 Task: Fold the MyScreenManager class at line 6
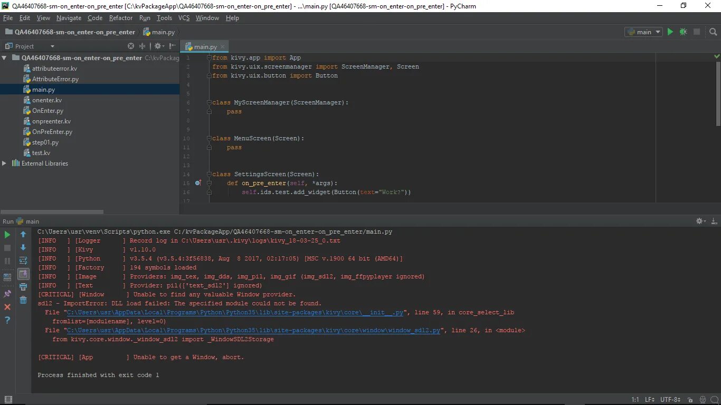209,102
